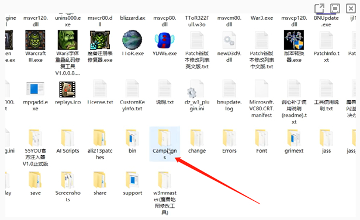
Task: Click the fullscreen viewer button at top
Action: [x=335, y=9]
